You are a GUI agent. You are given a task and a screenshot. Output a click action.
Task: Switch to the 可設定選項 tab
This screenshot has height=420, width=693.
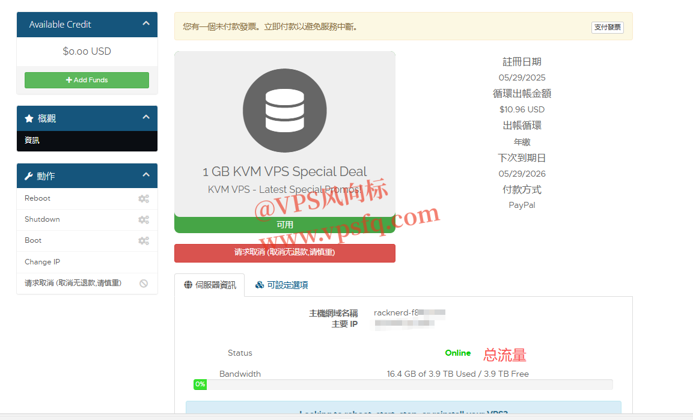coord(282,285)
